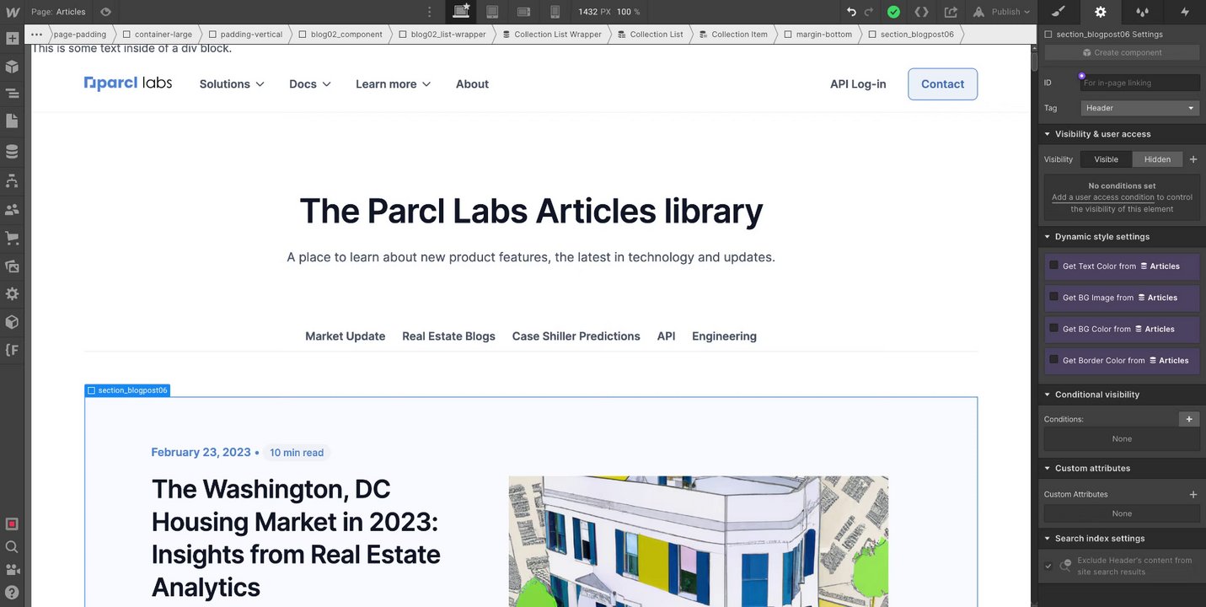The width and height of the screenshot is (1206, 607).
Task: Open the Components box panel
Action: click(x=12, y=67)
